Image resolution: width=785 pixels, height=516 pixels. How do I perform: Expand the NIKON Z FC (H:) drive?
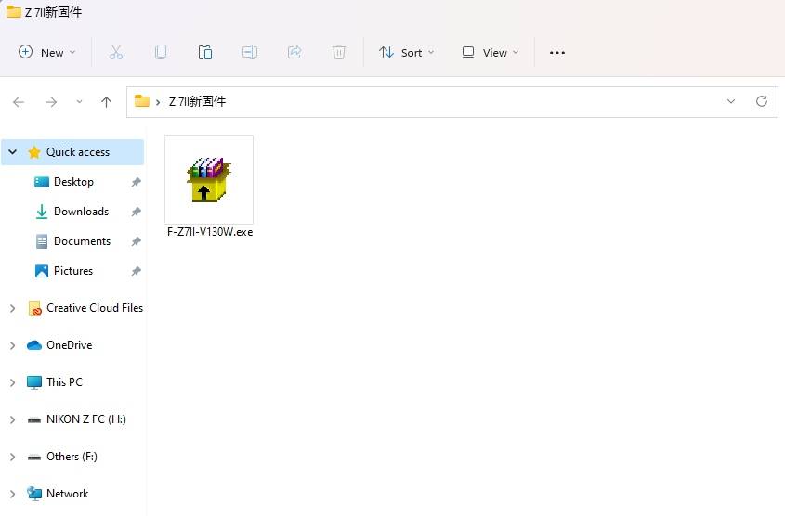click(12, 420)
